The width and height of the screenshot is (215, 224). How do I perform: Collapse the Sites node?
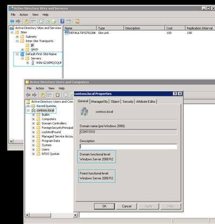coord(12,32)
